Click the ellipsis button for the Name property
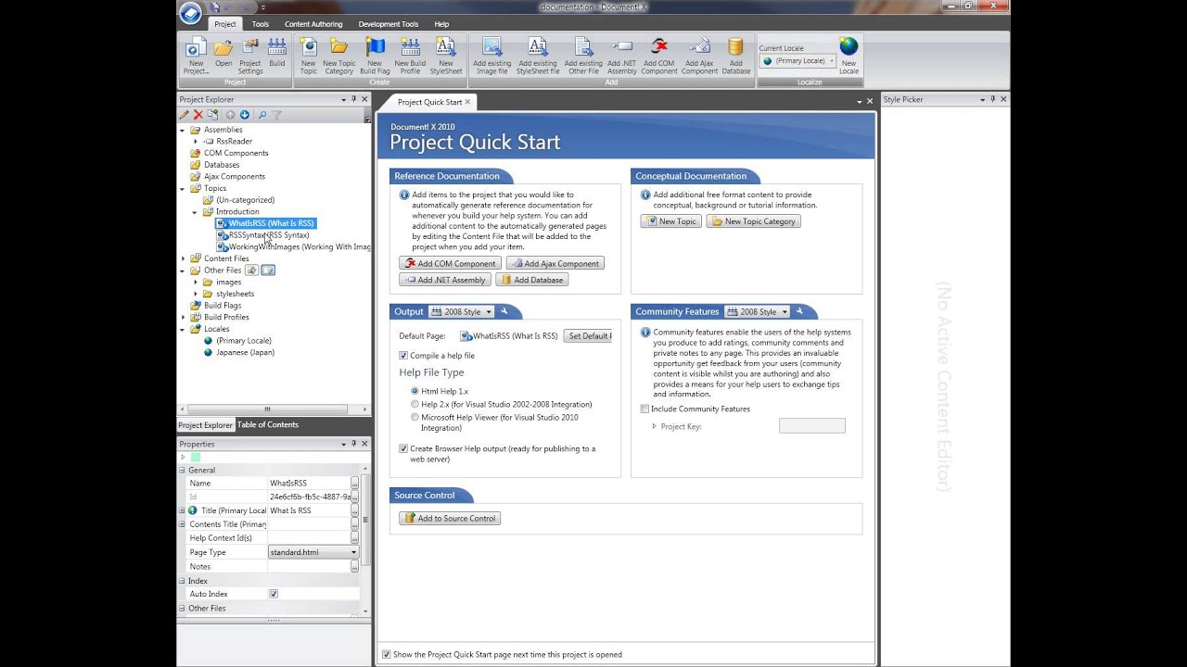 [354, 483]
